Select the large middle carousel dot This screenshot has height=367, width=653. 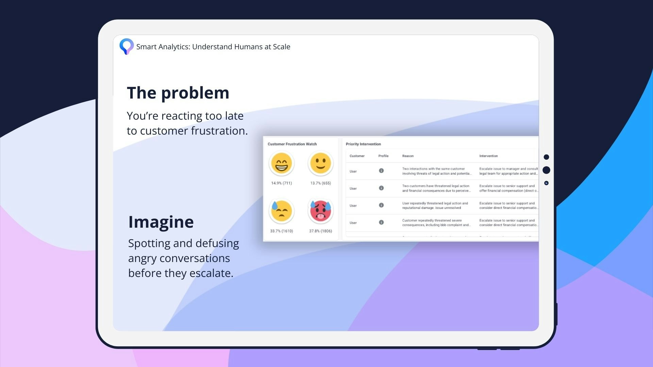pyautogui.click(x=546, y=170)
